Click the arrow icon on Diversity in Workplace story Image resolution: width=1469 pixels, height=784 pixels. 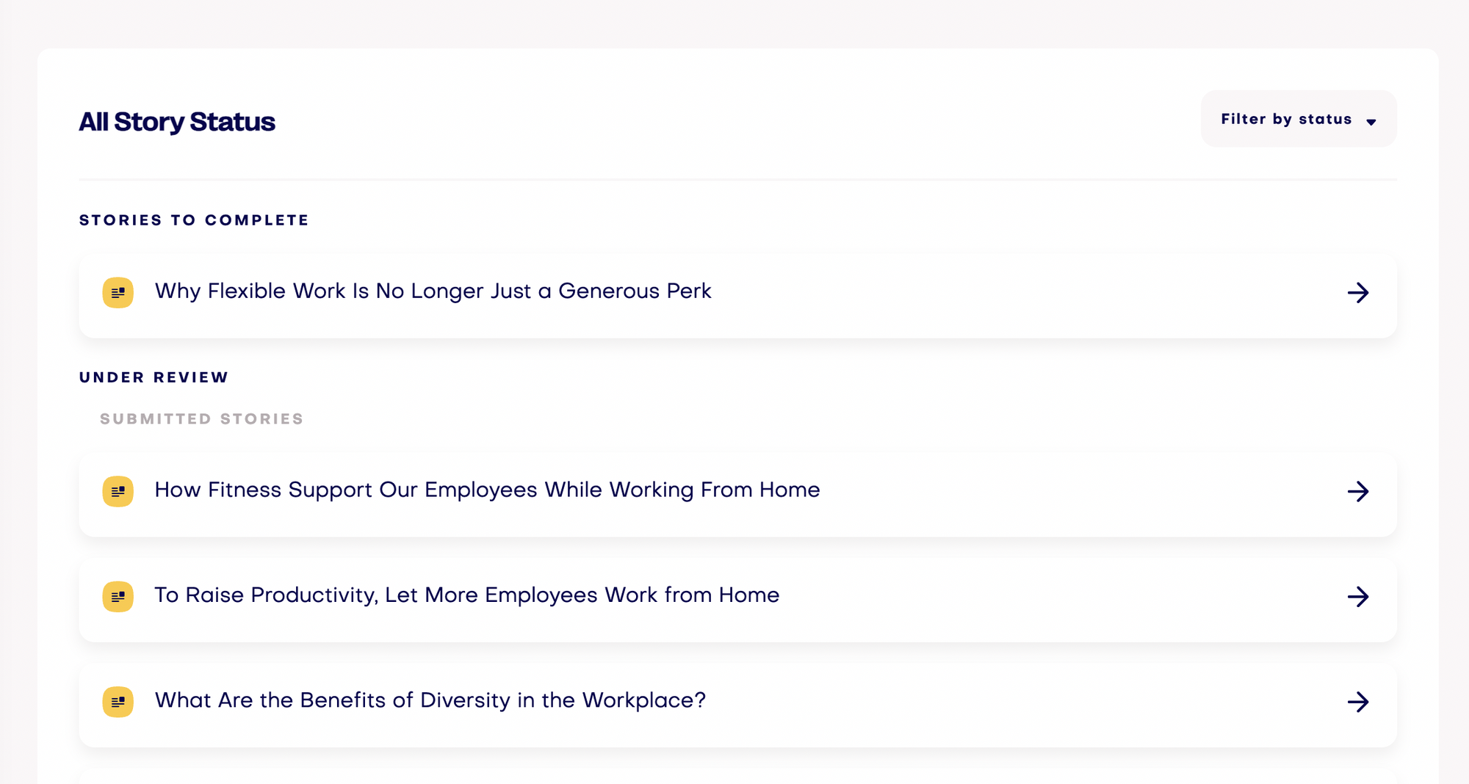pos(1358,702)
